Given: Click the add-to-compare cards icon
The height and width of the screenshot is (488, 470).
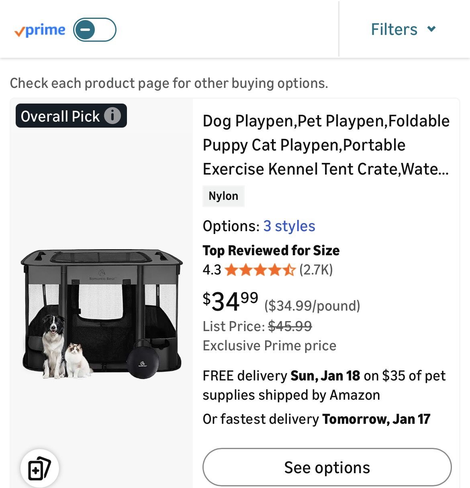Looking at the screenshot, I should [39, 468].
